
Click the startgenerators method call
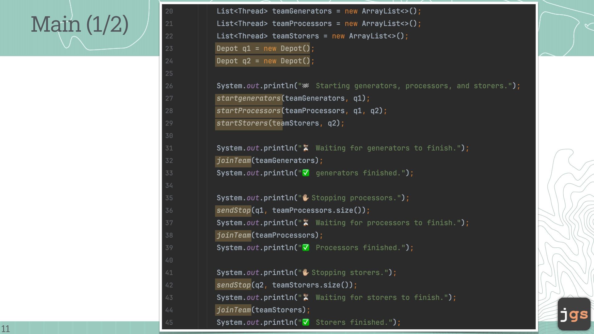pos(248,98)
